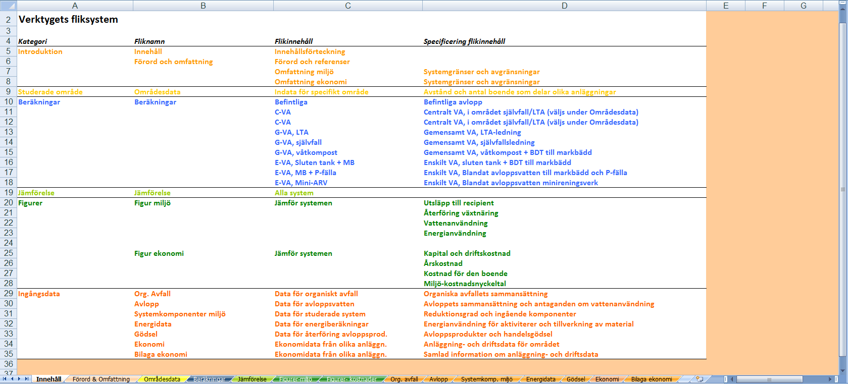
Task: Click the 'Kategori' header cell
Action: pos(32,41)
